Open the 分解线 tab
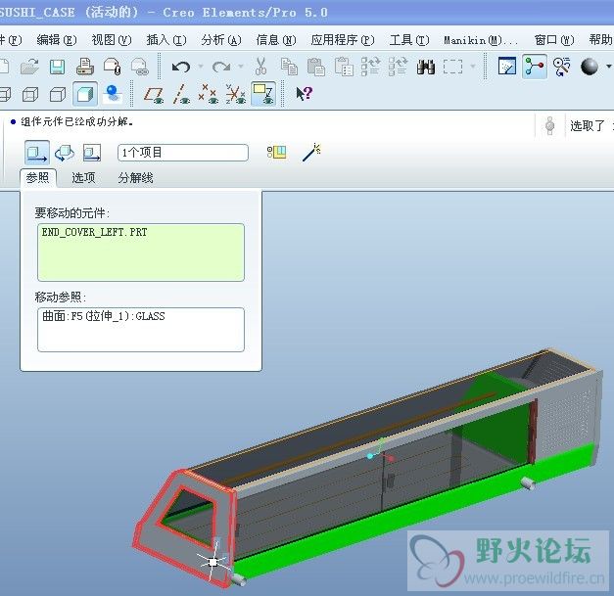 pyautogui.click(x=135, y=178)
